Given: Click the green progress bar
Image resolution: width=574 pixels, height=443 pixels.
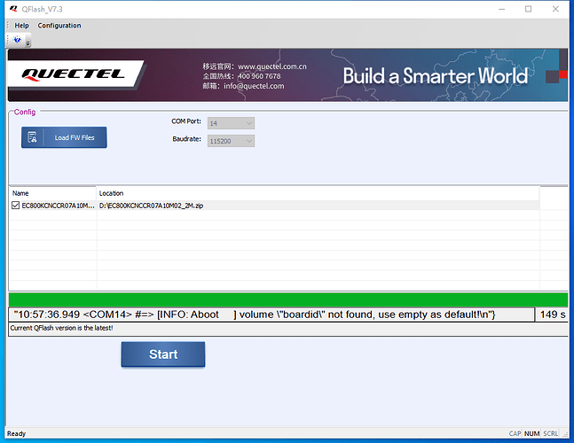Looking at the screenshot, I should (x=288, y=299).
